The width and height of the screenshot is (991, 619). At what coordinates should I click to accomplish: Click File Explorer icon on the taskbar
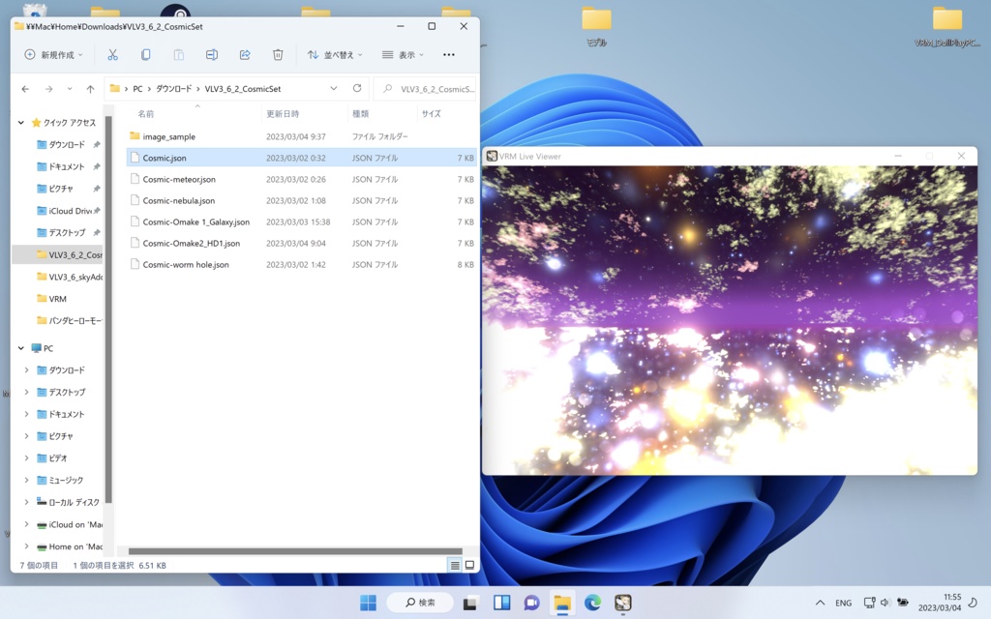coord(562,603)
